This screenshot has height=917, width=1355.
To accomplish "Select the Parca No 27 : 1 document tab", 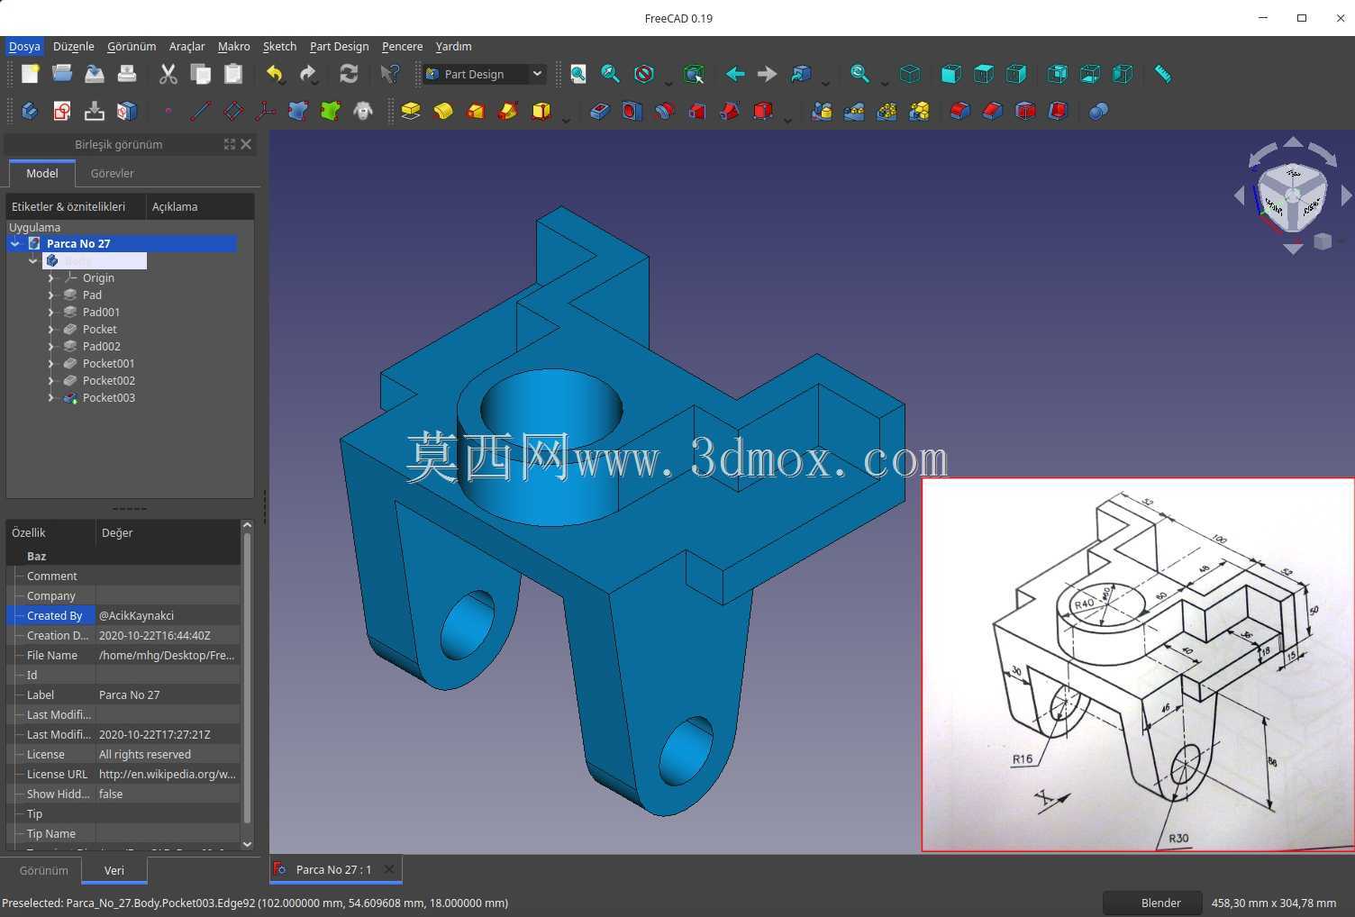I will pyautogui.click(x=333, y=869).
